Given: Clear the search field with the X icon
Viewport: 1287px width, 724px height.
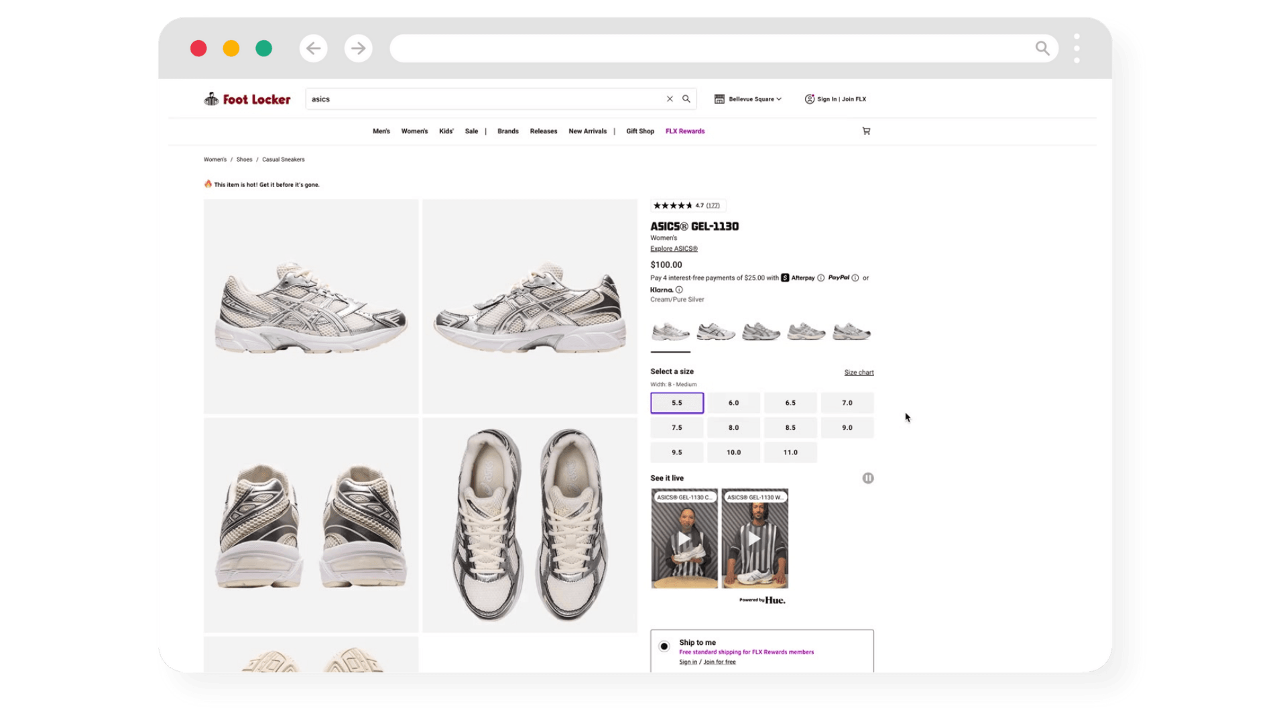Looking at the screenshot, I should [670, 99].
